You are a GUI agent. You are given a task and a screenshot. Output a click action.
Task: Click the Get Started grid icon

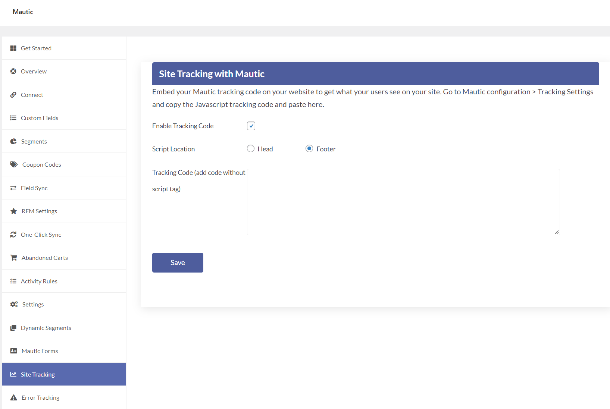[13, 48]
